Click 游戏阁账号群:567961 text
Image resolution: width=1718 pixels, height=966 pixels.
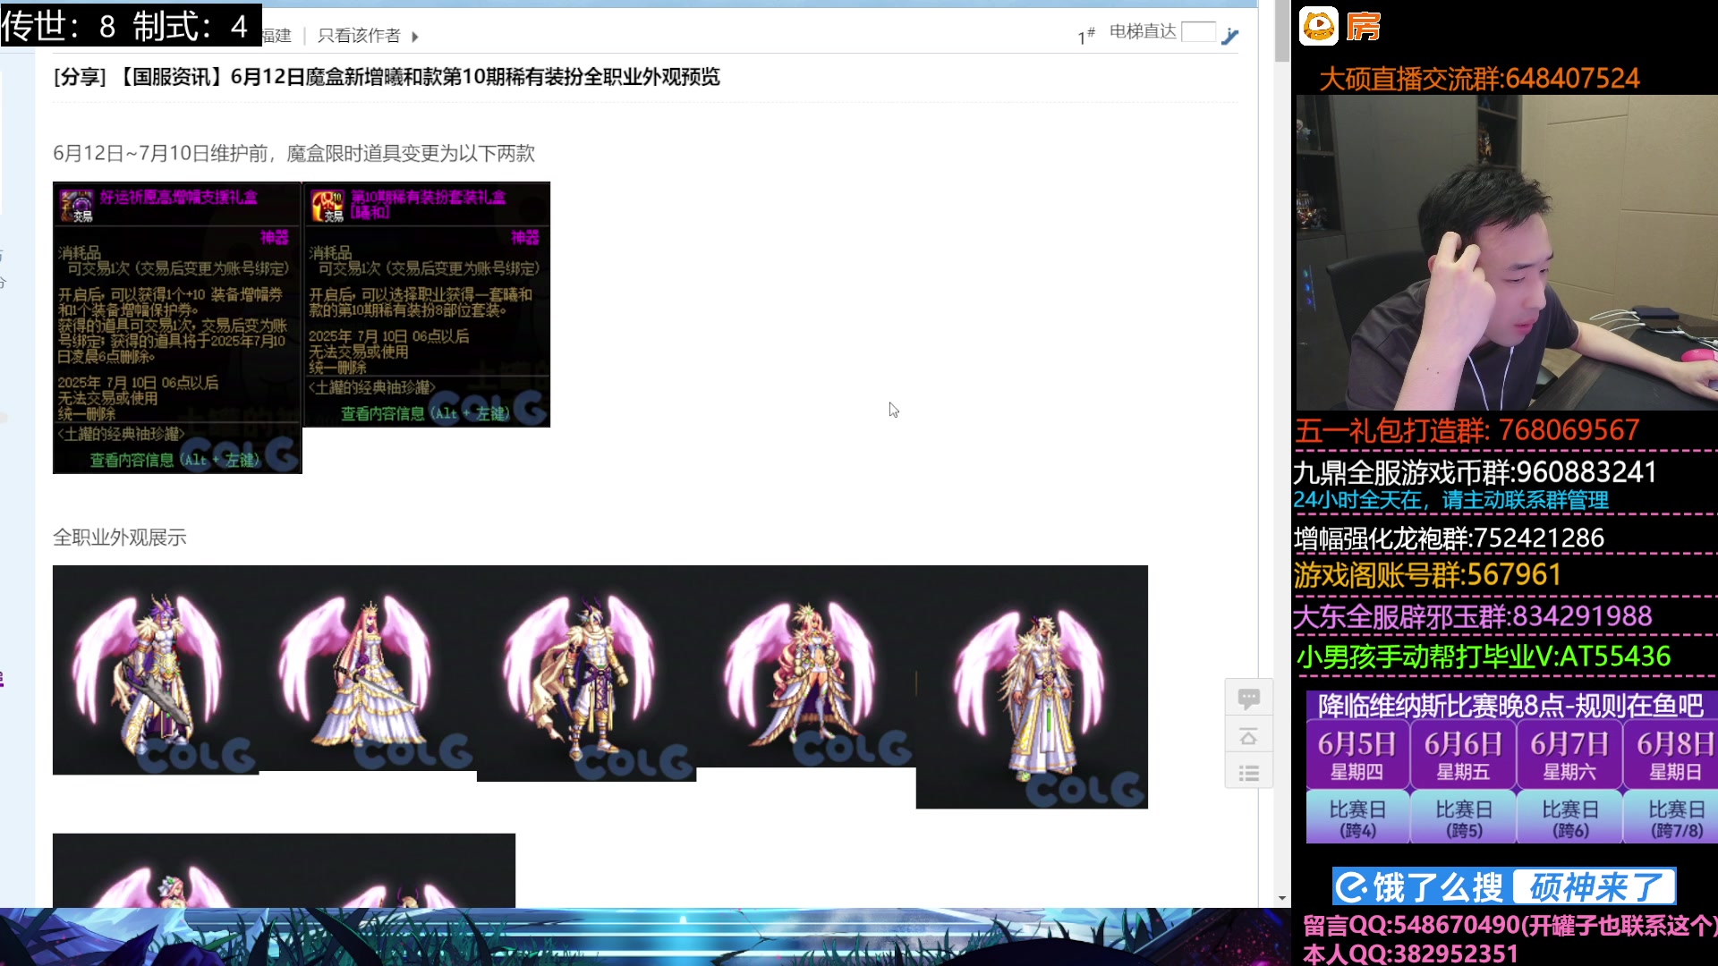[1428, 575]
